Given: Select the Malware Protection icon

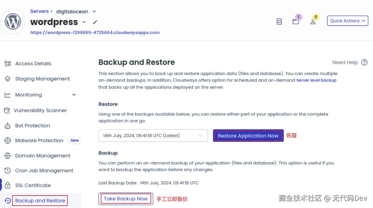Looking at the screenshot, I should pyautogui.click(x=8, y=140).
